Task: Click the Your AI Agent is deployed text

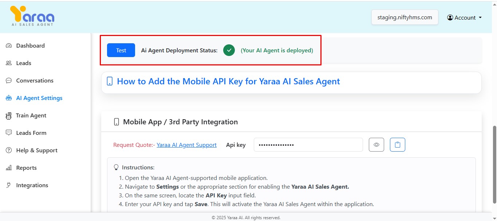Action: (277, 50)
